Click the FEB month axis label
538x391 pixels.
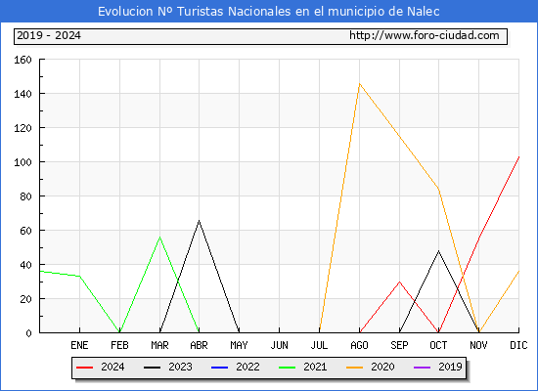[119, 345]
